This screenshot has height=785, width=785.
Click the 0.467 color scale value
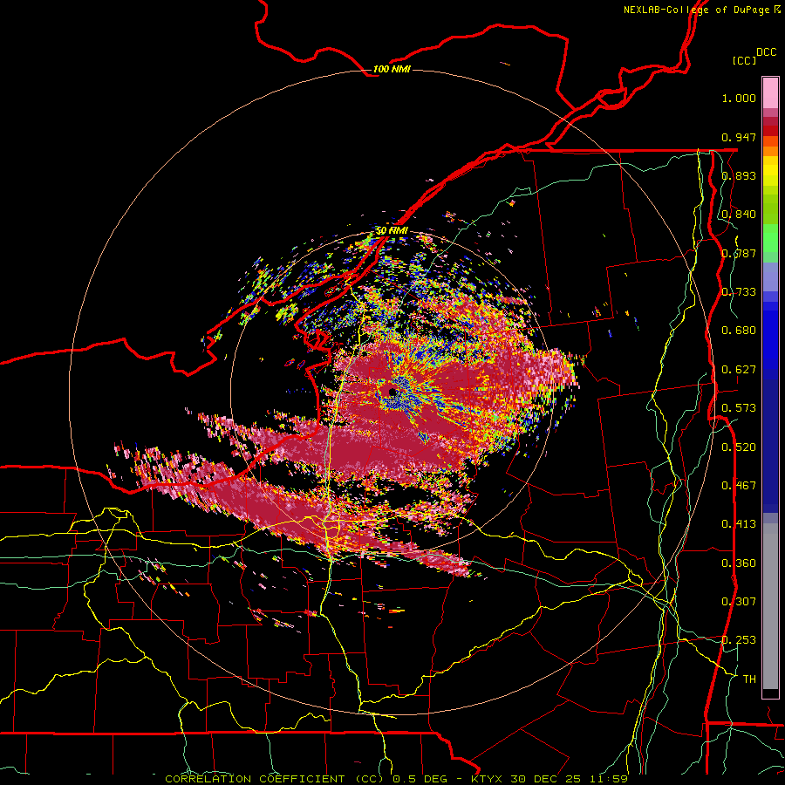coord(739,486)
